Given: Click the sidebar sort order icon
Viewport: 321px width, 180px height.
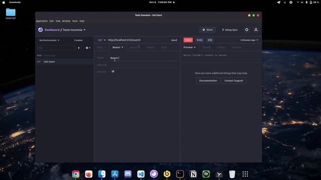Looking at the screenshot, I should [79, 48].
